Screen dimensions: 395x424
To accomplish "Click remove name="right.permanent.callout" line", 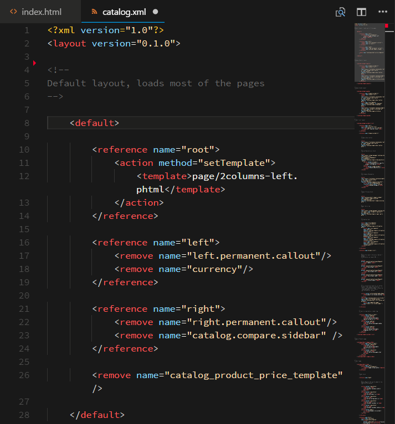I will [x=225, y=322].
